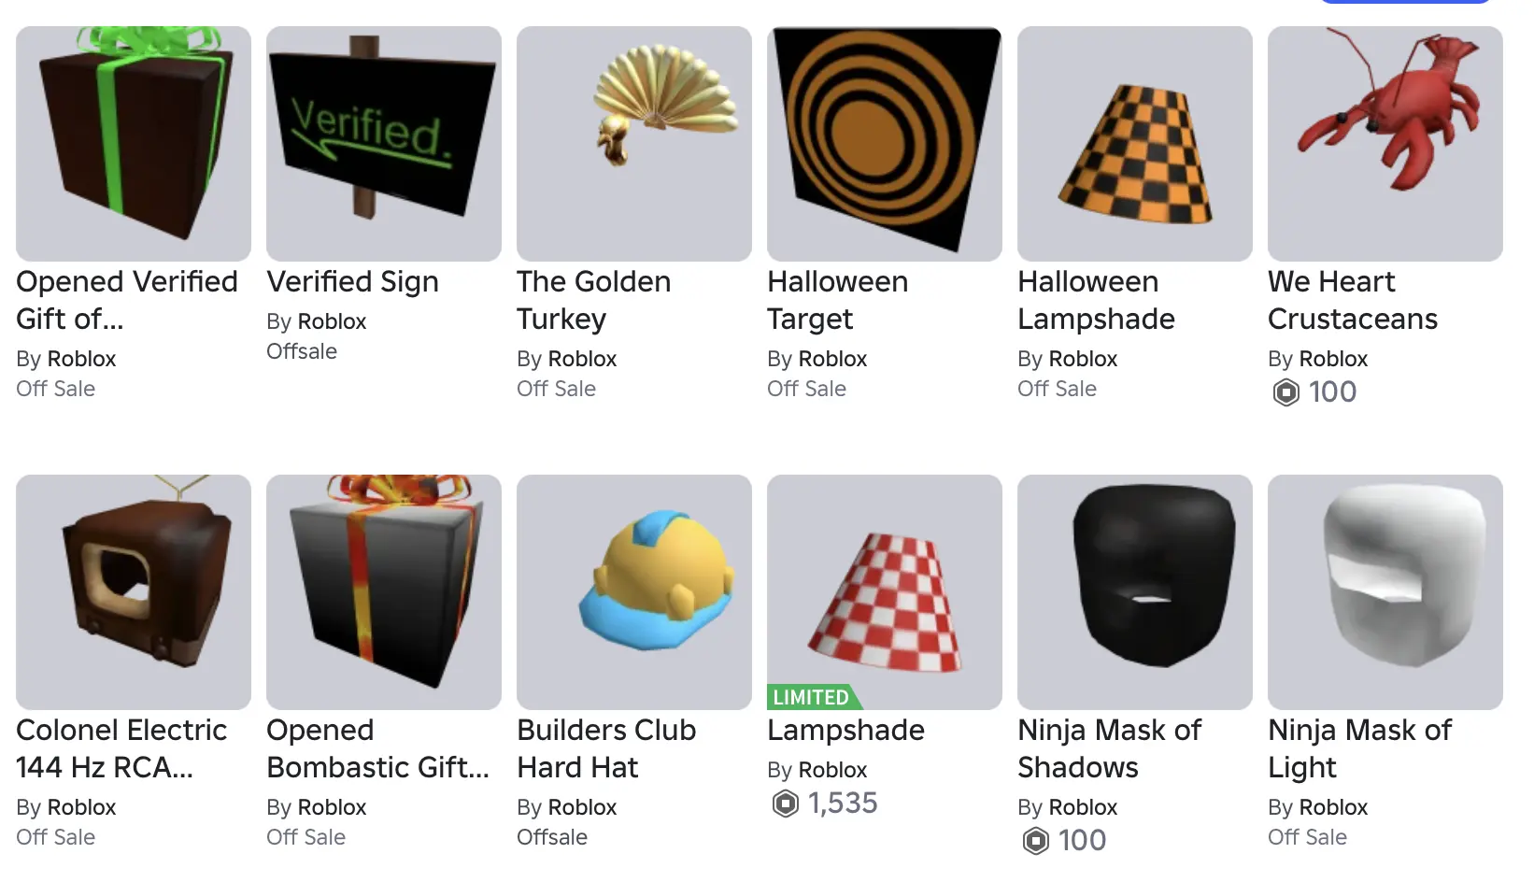Open Roblox creator link under Verified Sign
The width and height of the screenshot is (1534, 882).
[332, 321]
